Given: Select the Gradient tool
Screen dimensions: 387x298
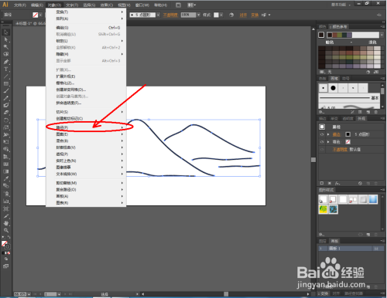Looking at the screenshot, I should point(6,171).
